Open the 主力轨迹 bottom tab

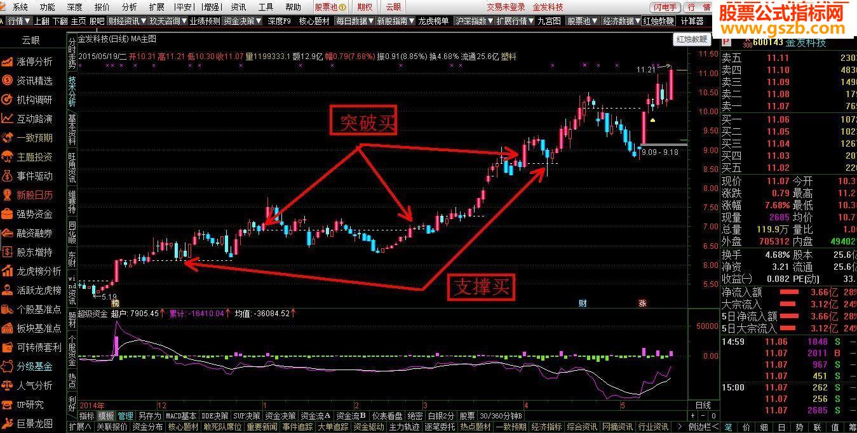pyautogui.click(x=405, y=427)
